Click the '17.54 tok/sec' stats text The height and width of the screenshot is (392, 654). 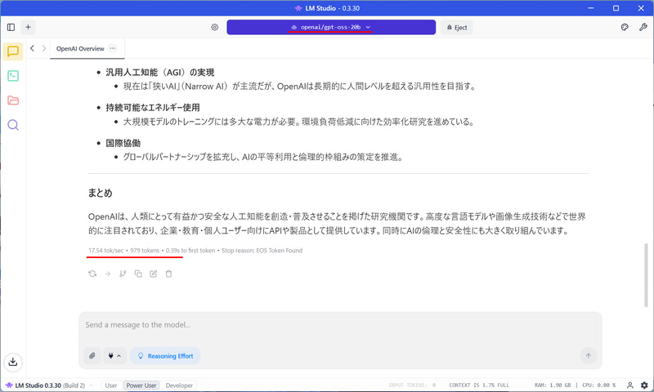(106, 251)
